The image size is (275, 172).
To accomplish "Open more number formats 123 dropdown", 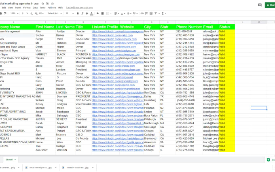I will point(41,13).
